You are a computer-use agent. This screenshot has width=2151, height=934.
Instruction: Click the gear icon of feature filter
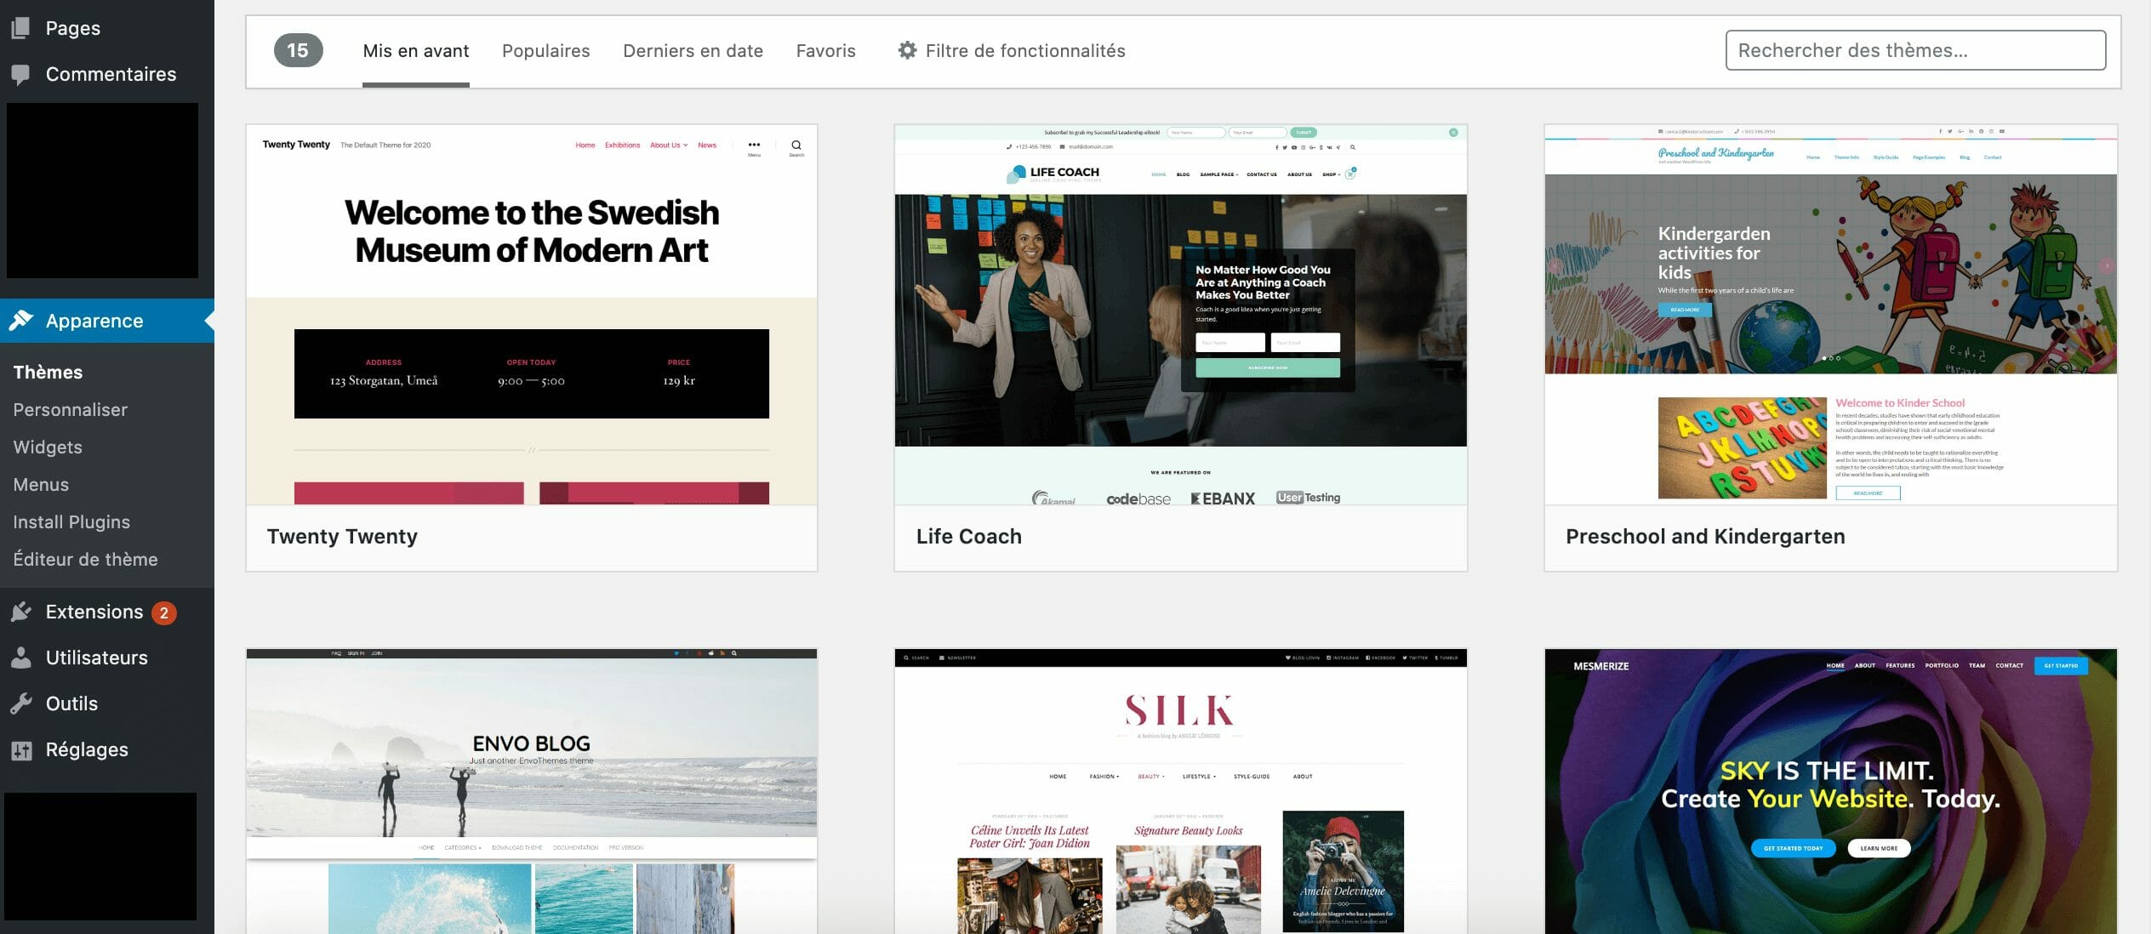coord(907,51)
